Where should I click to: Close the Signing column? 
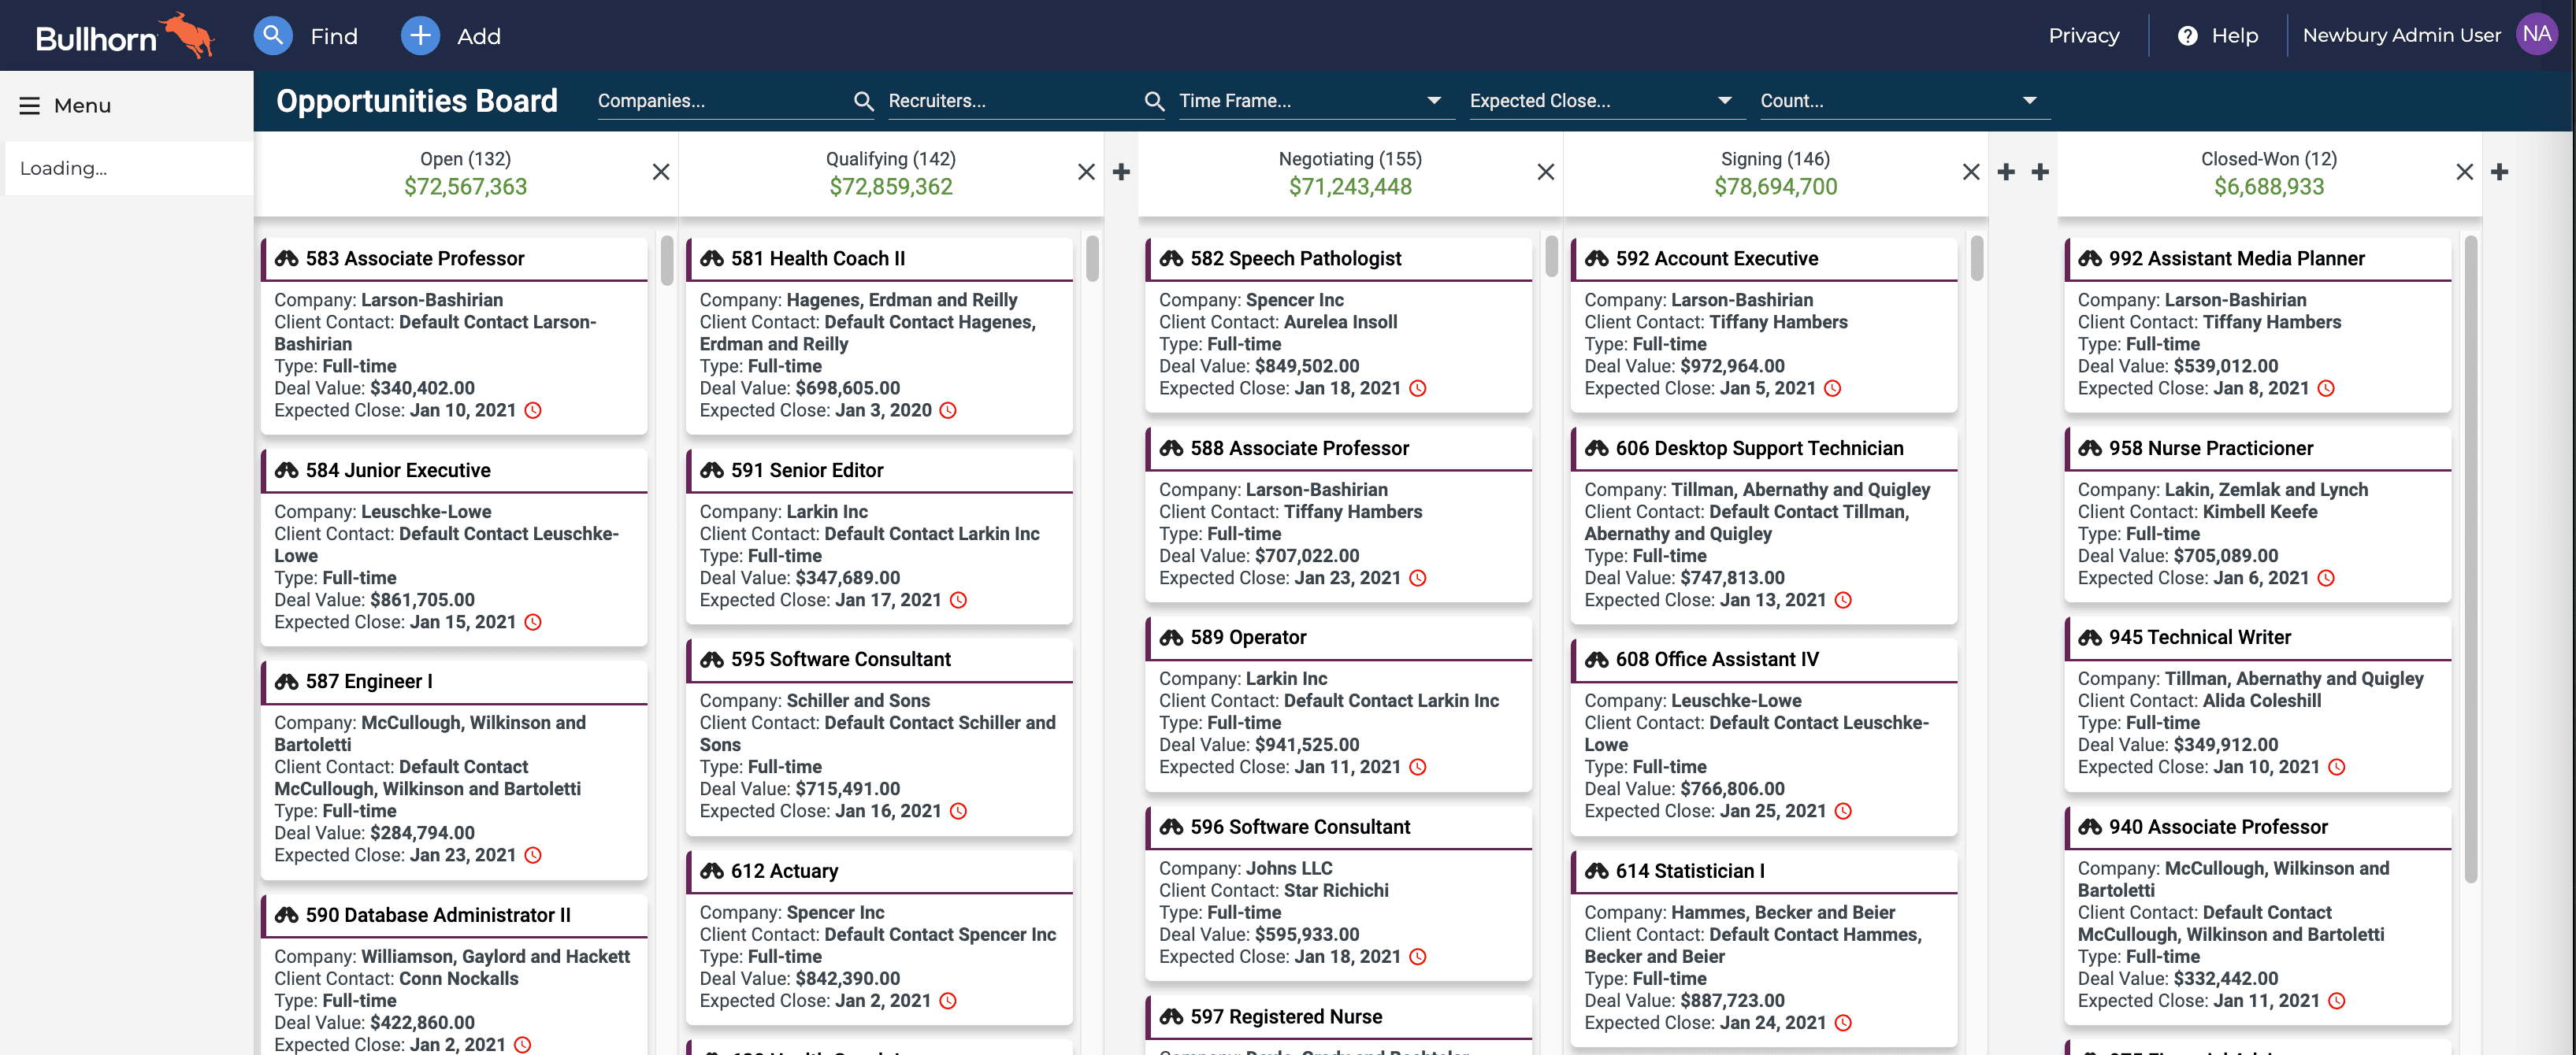[1970, 172]
